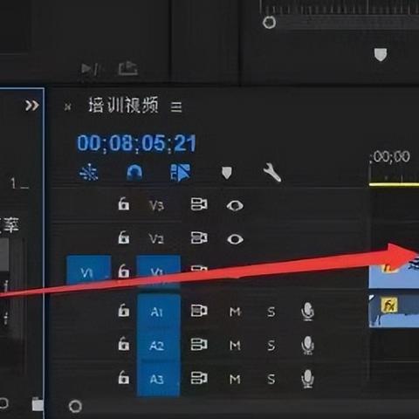Screen dimensions: 419x419
Task: Enable voice-over record on A1
Action: [x=307, y=312]
